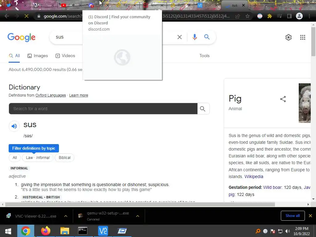Open the VNC-Viewer exe download
The image size is (316, 237).
32,216
